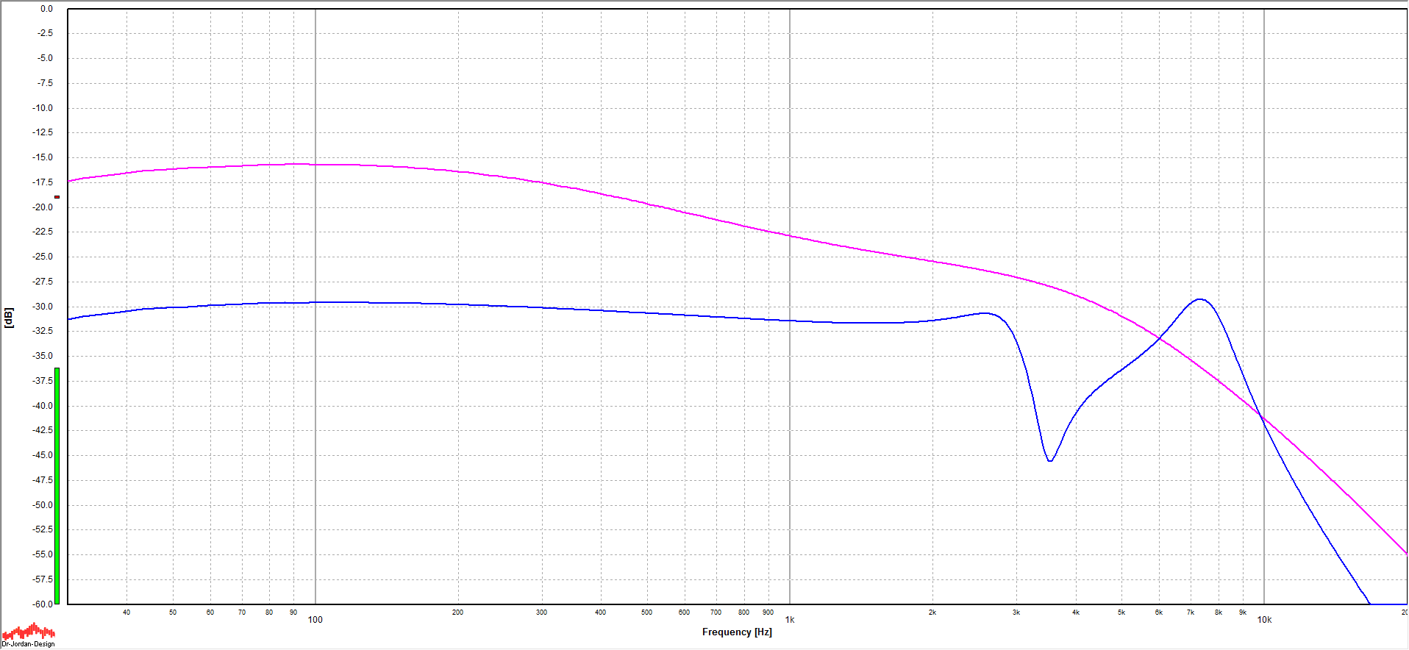
Task: Click the blue curve's peak near 7k
Action: [x=1199, y=299]
